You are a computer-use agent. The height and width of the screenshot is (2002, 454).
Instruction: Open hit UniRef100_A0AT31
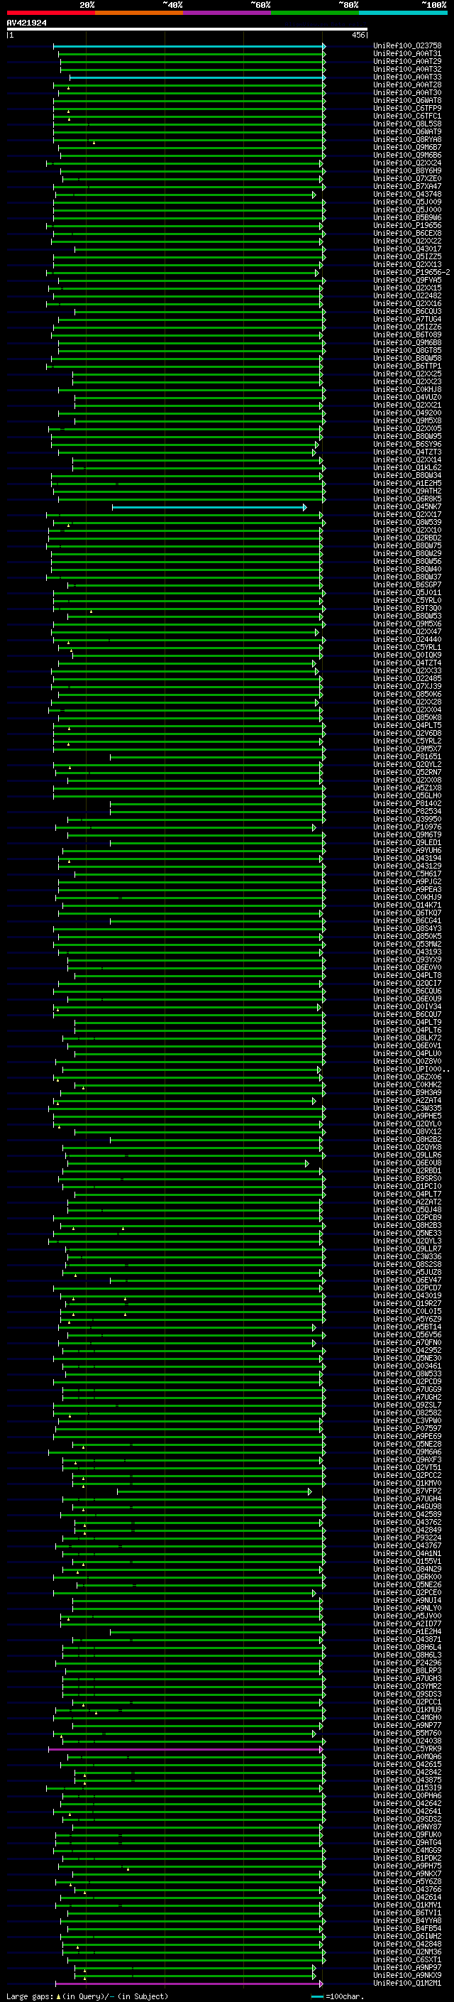coord(407,54)
